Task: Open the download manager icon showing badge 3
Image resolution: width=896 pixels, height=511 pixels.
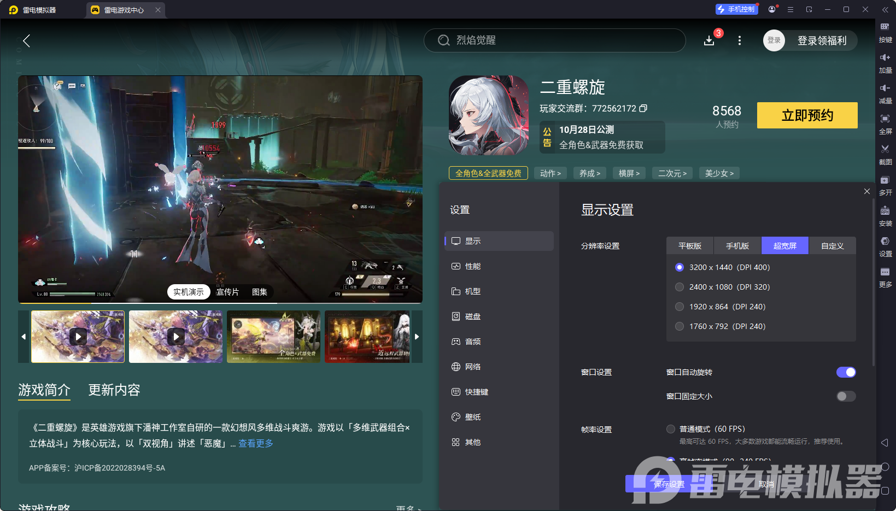Action: click(709, 40)
